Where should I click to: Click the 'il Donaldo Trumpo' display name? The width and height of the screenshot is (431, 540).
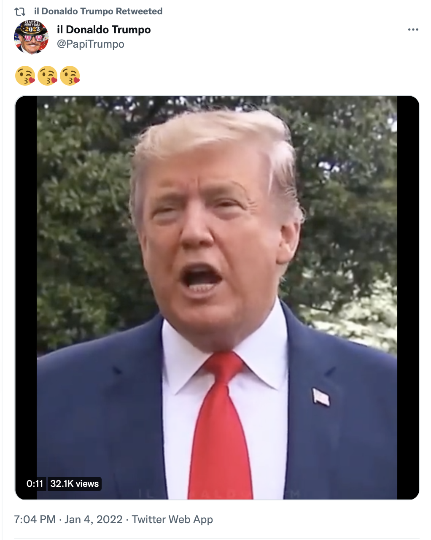[104, 30]
